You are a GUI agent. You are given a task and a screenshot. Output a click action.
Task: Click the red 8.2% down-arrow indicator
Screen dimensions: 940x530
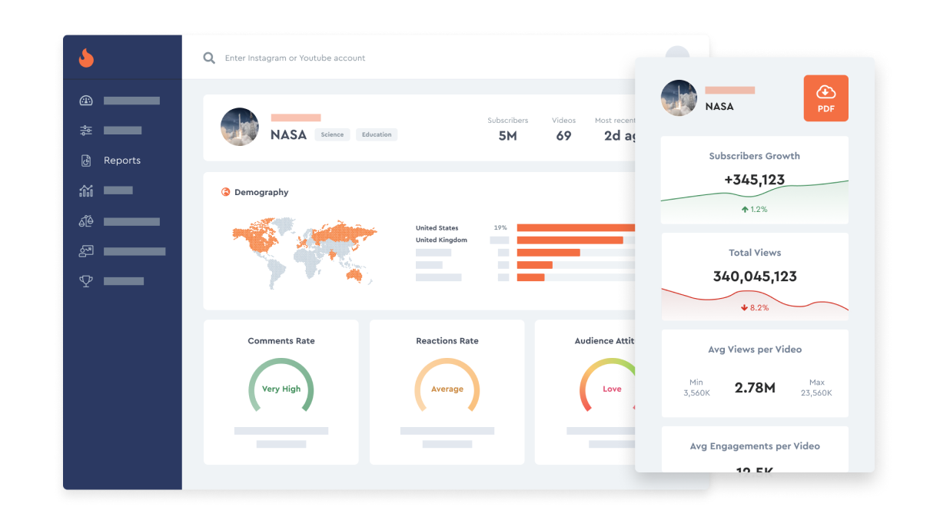coord(755,308)
